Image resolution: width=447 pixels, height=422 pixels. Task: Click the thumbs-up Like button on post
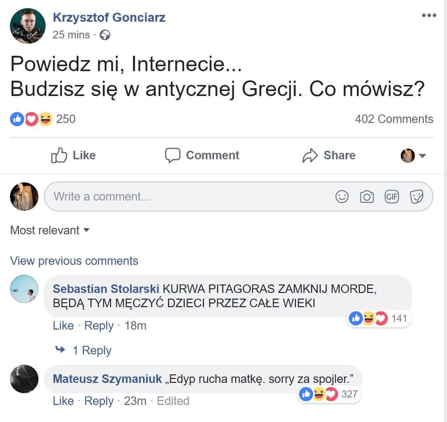pos(73,155)
